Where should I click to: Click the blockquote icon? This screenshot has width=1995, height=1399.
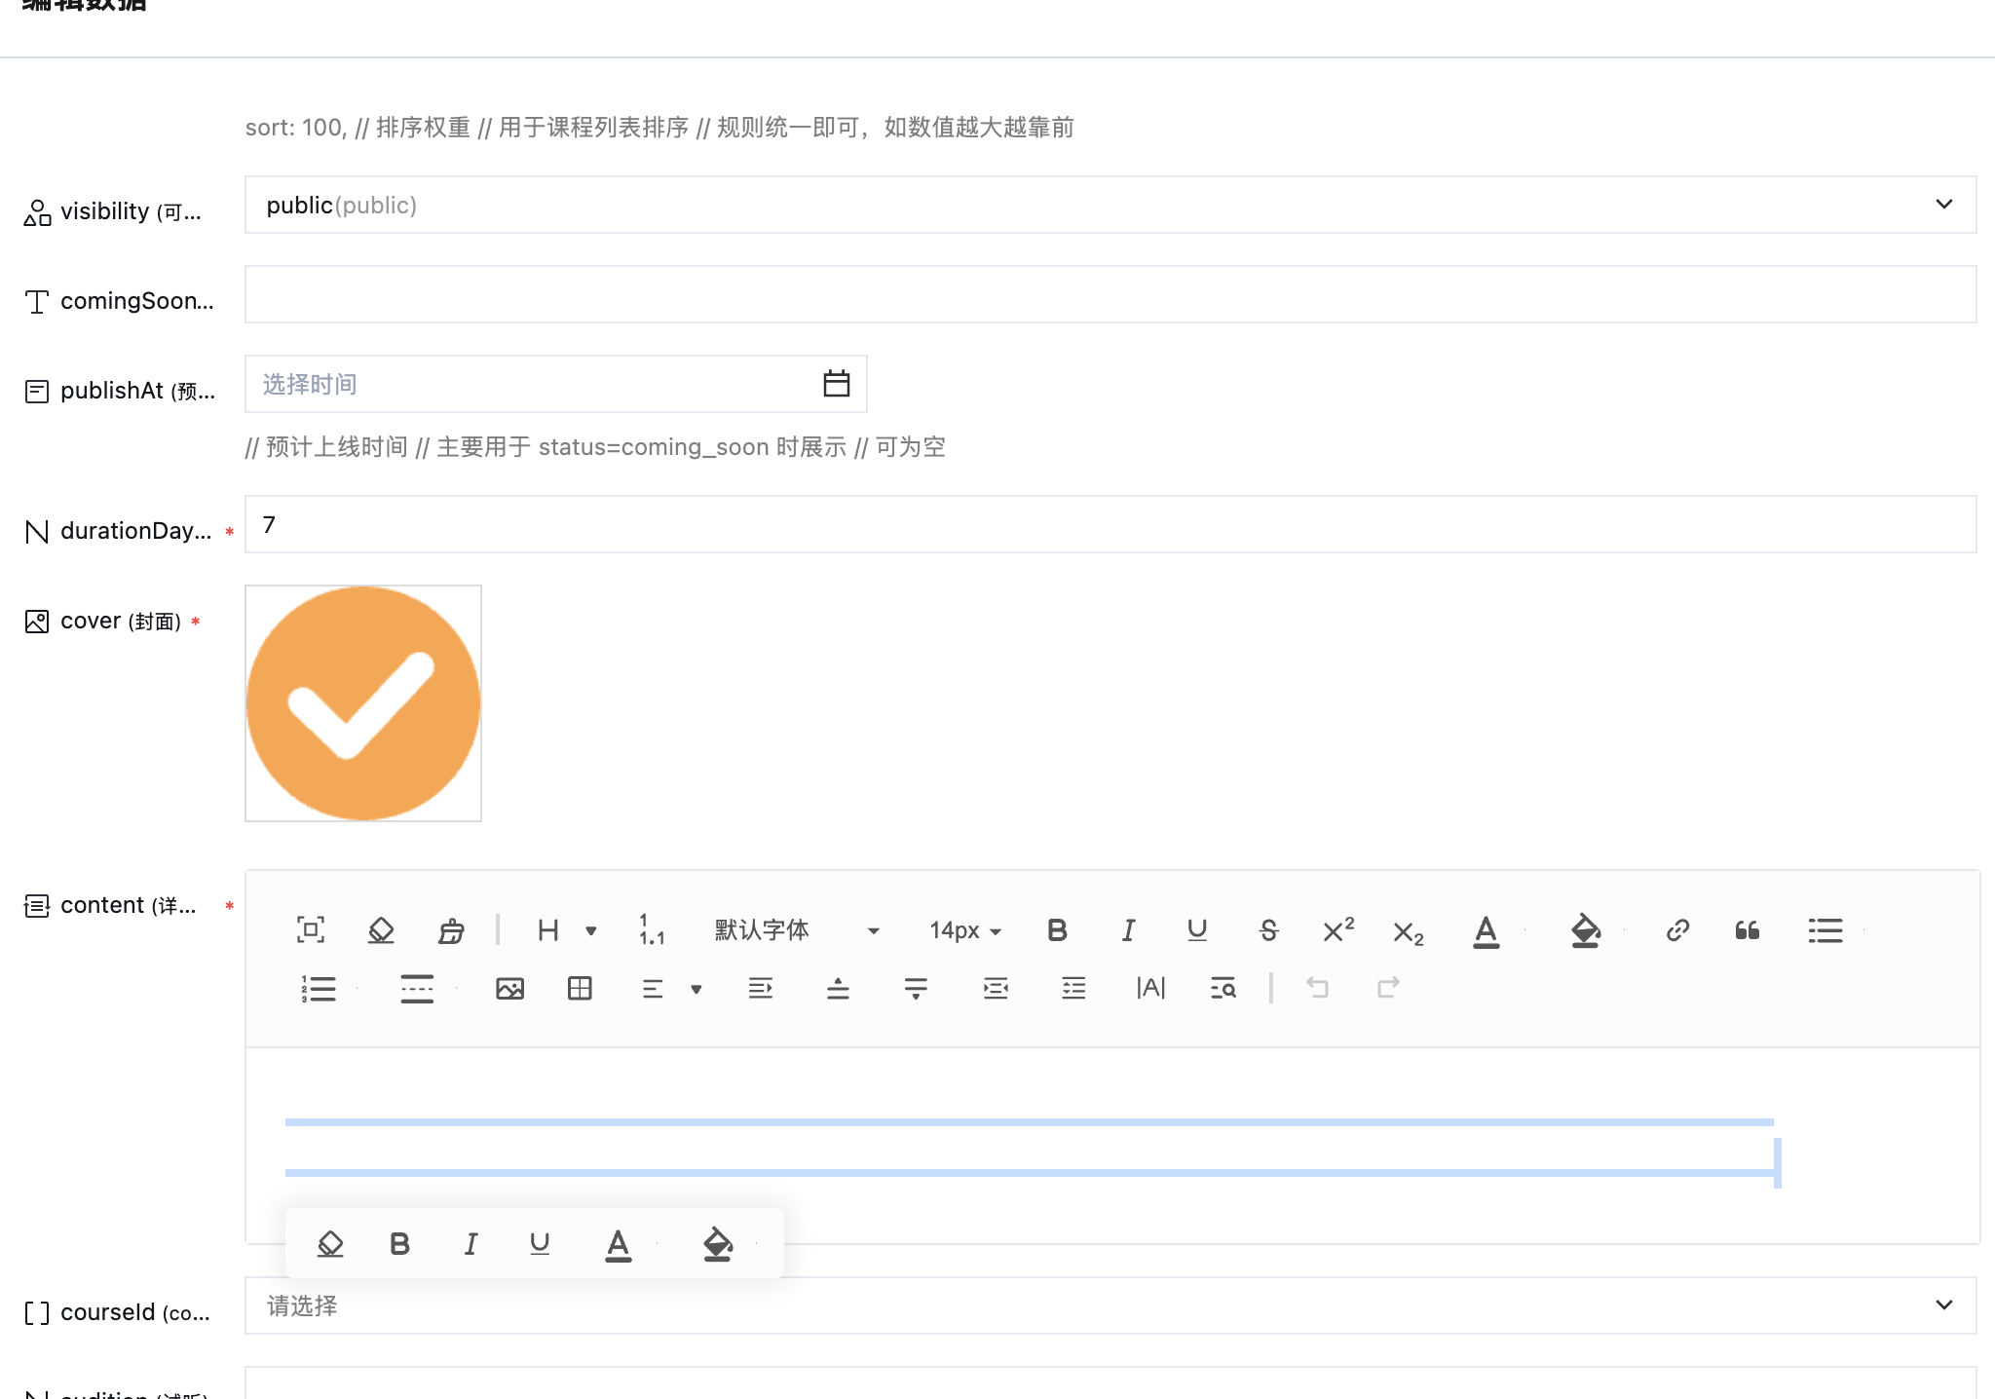pyautogui.click(x=1748, y=930)
